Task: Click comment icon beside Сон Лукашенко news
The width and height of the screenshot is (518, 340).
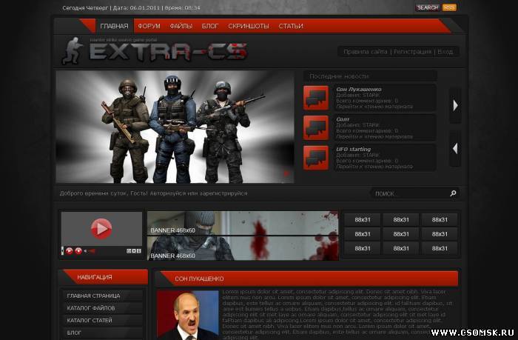Action: [316, 98]
